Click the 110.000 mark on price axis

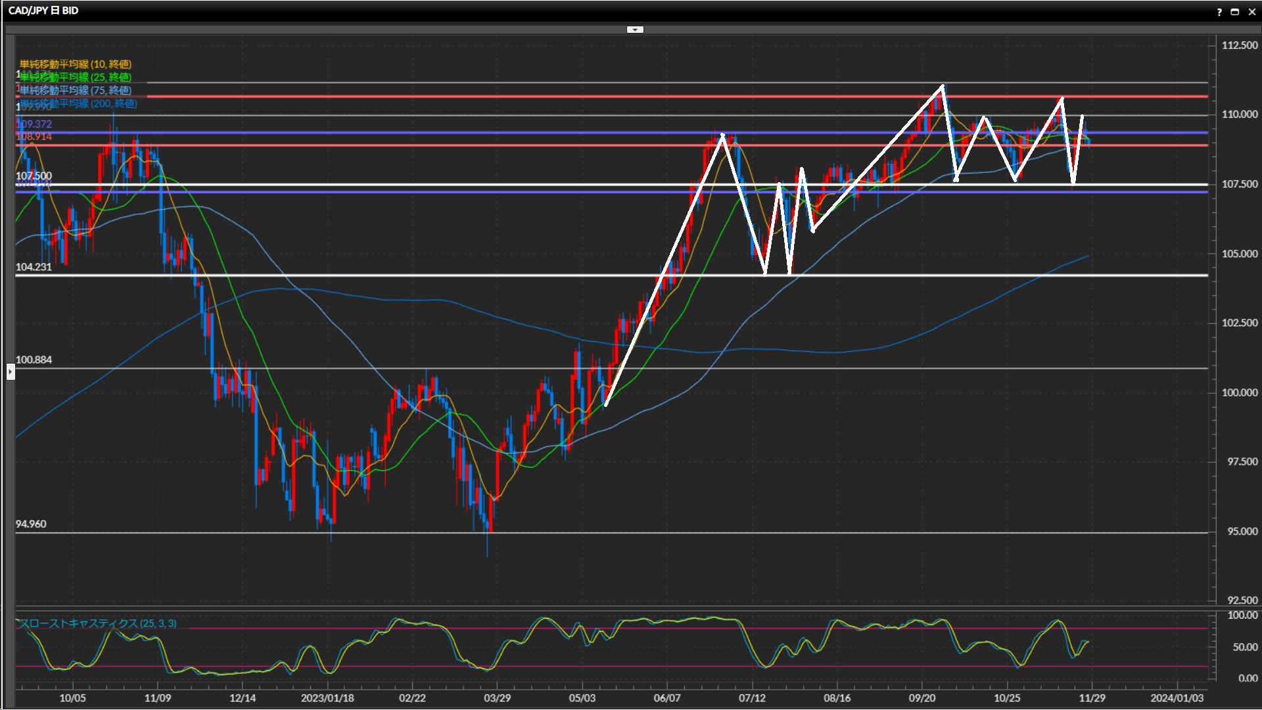pos(1239,114)
